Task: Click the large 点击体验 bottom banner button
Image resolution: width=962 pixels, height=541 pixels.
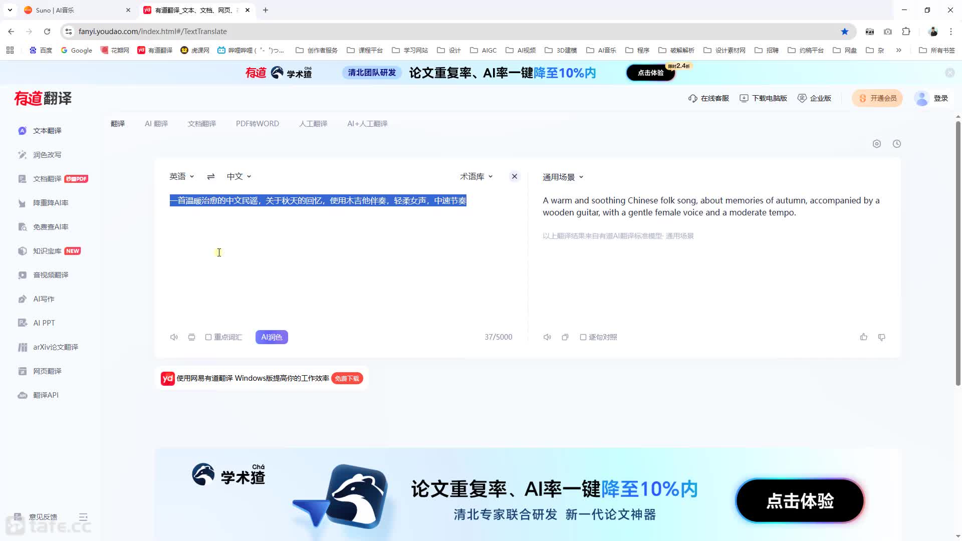Action: click(800, 501)
